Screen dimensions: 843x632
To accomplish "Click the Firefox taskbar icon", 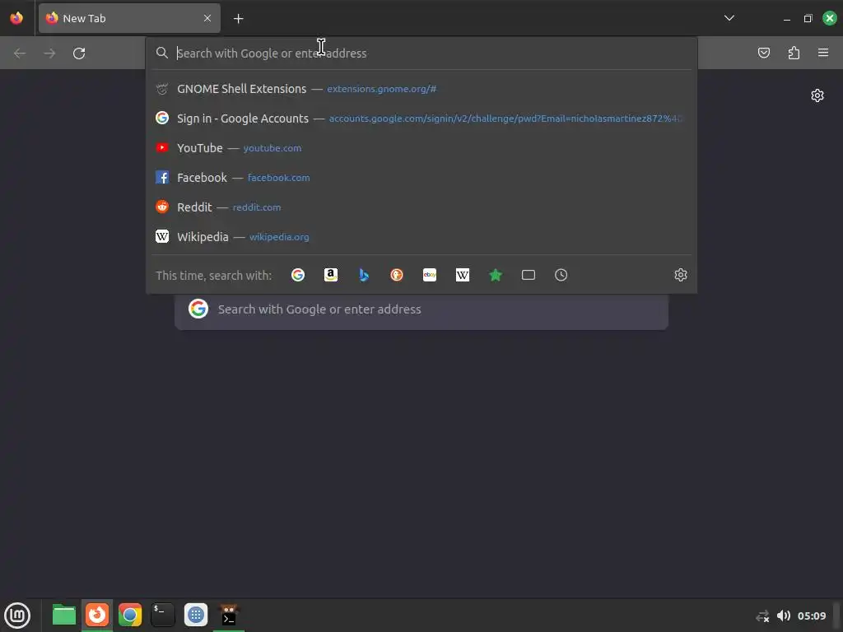I will coord(97,616).
